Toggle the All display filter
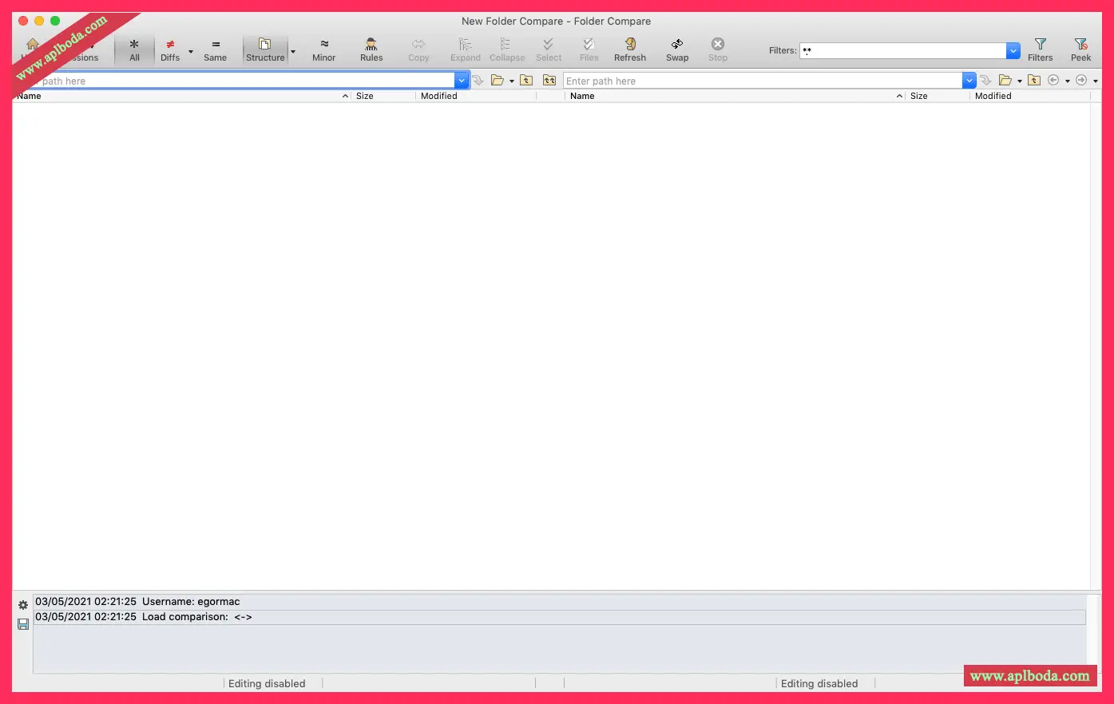This screenshot has width=1114, height=704. click(134, 49)
